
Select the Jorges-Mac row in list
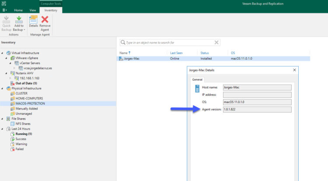[x=213, y=58]
